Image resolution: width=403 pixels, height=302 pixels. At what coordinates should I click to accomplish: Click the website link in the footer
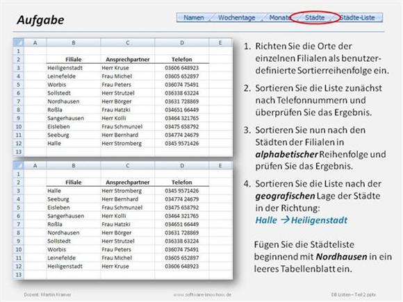tap(202, 294)
